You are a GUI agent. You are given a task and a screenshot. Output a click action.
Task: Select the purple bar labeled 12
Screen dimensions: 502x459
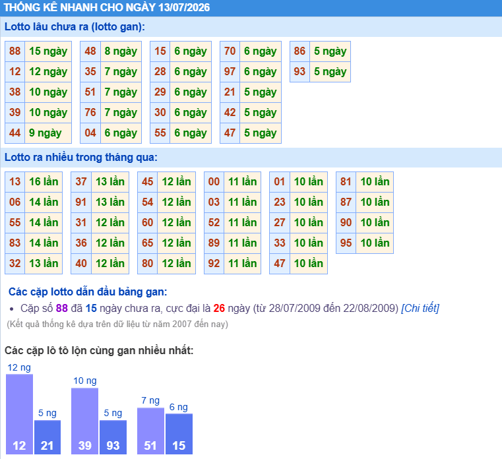19,414
